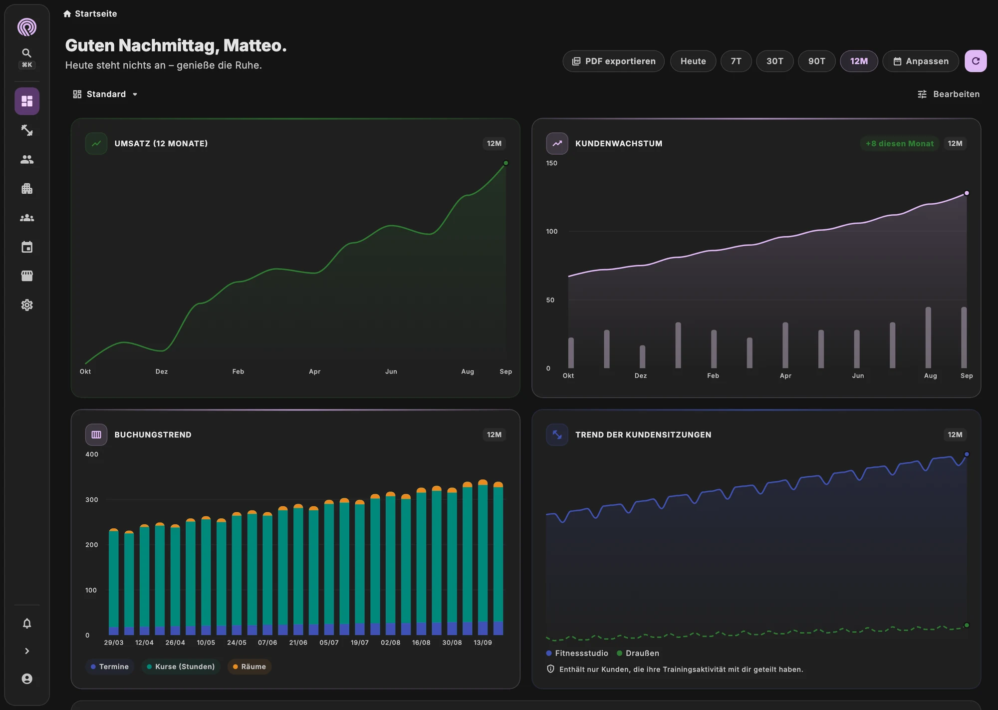Click the Umsatz trend icon
The image size is (998, 710).
click(x=96, y=143)
